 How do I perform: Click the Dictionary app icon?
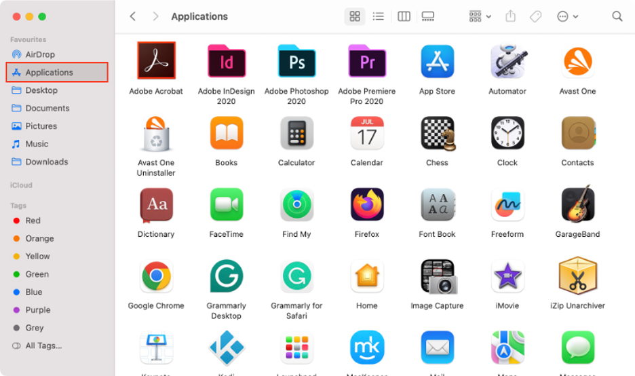156,205
